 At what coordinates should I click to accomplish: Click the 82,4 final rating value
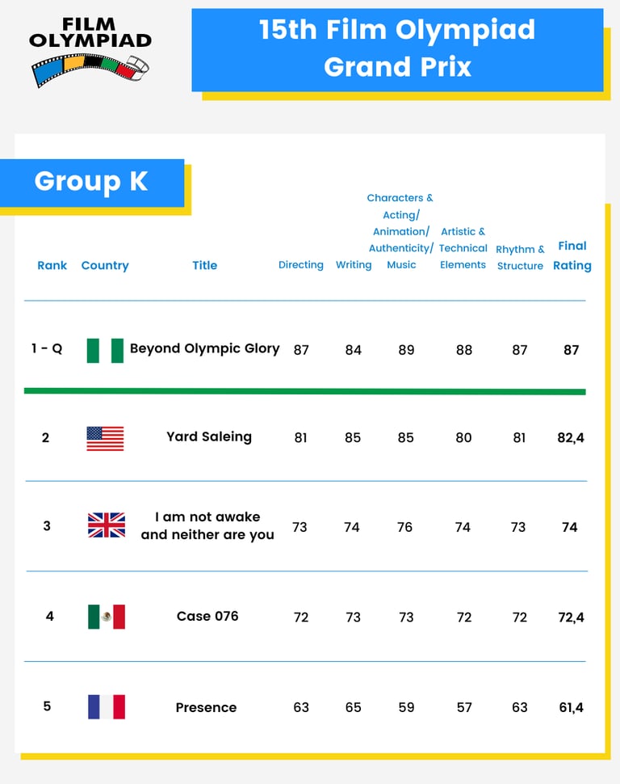click(x=571, y=437)
